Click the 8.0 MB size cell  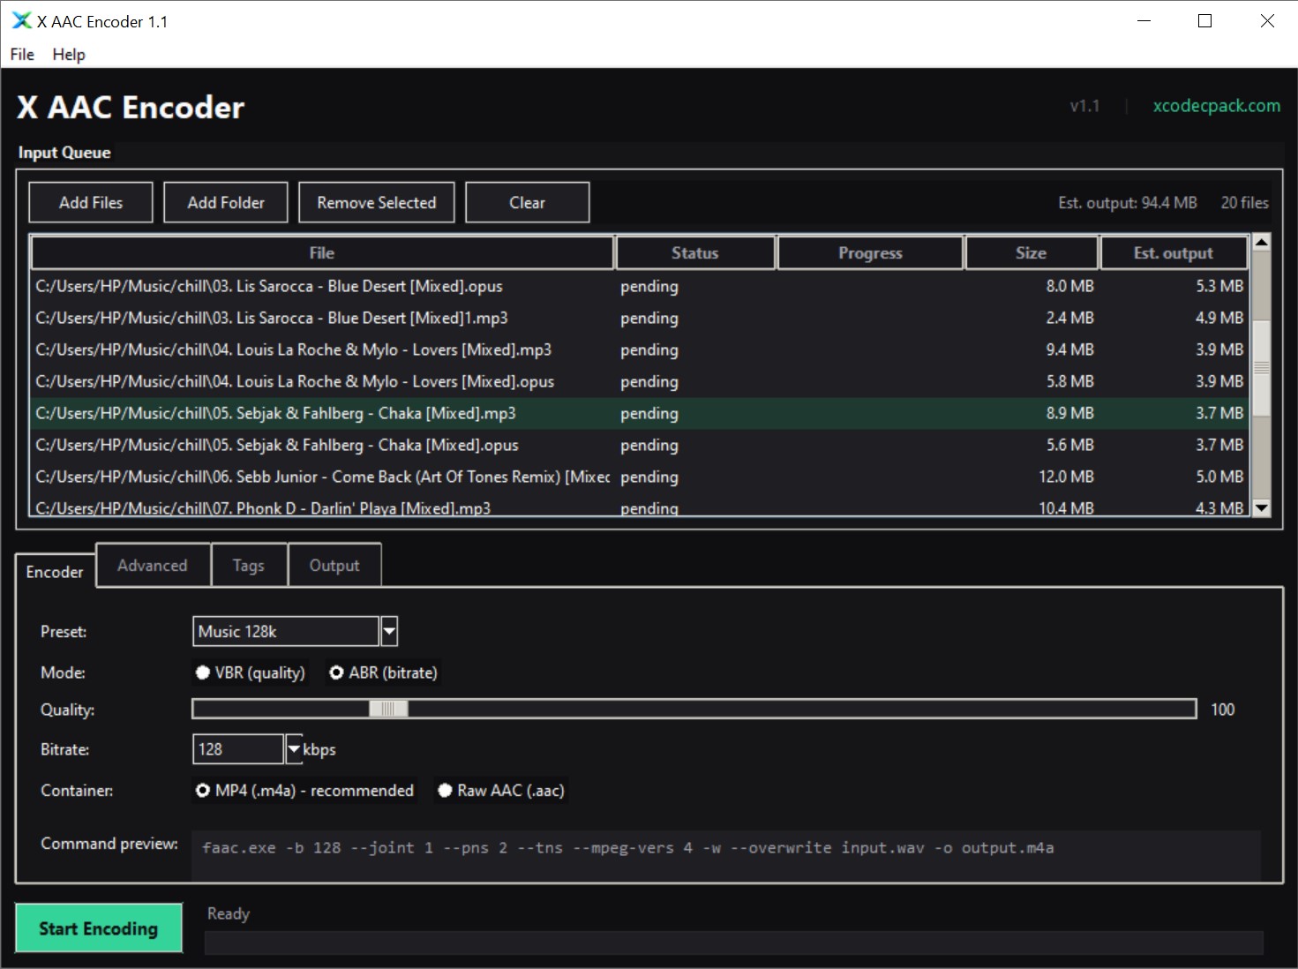(x=1069, y=286)
